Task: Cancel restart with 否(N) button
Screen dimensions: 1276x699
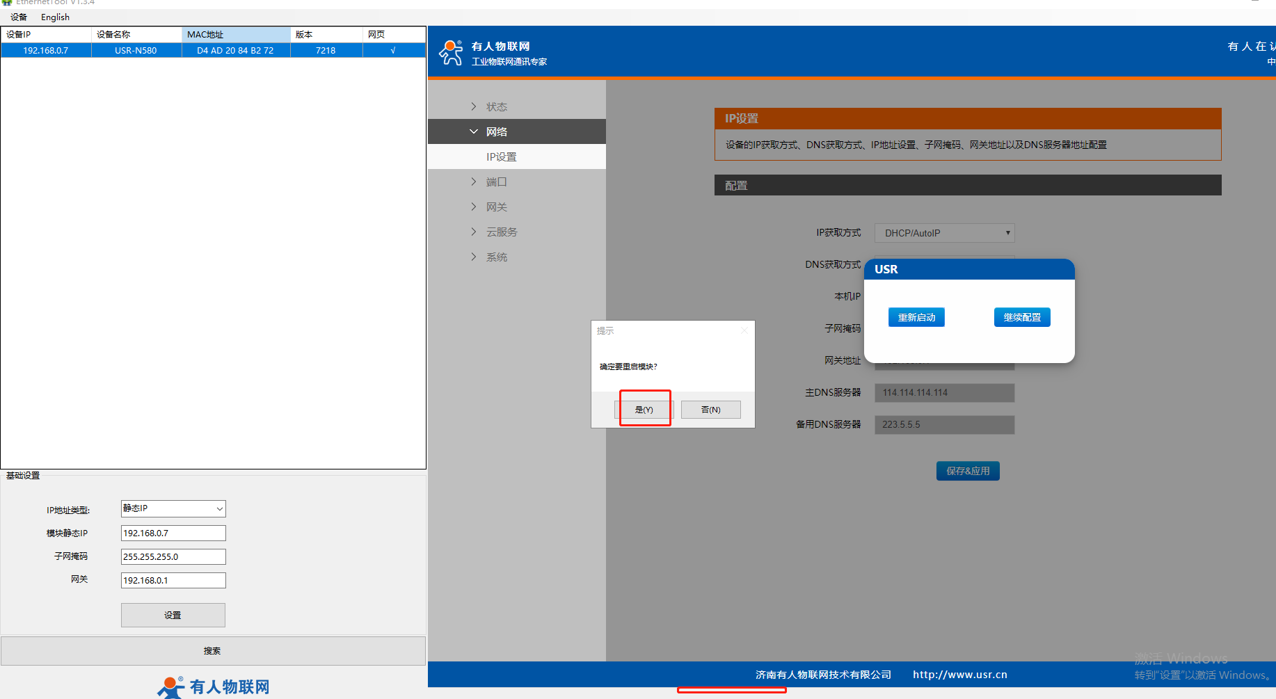Action: 710,410
